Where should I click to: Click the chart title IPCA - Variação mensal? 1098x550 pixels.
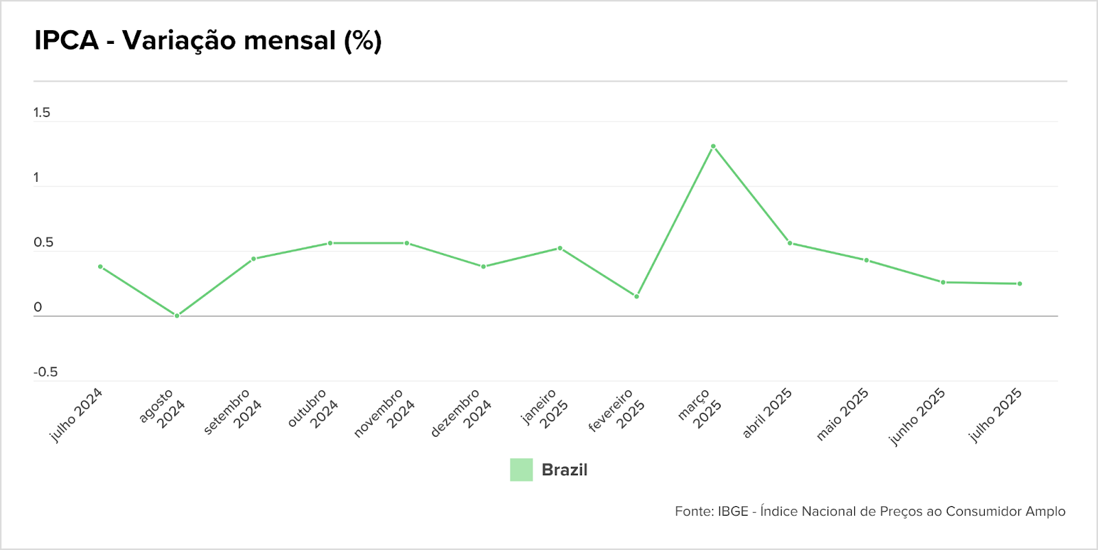(x=208, y=40)
